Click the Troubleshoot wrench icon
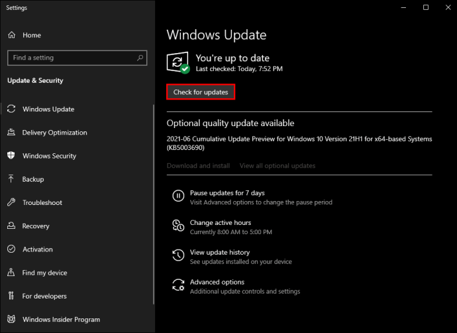Screen dimensions: 457x333 coord(11,202)
